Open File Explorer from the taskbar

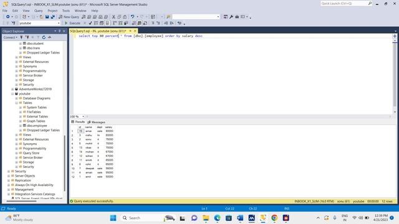click(x=206, y=218)
